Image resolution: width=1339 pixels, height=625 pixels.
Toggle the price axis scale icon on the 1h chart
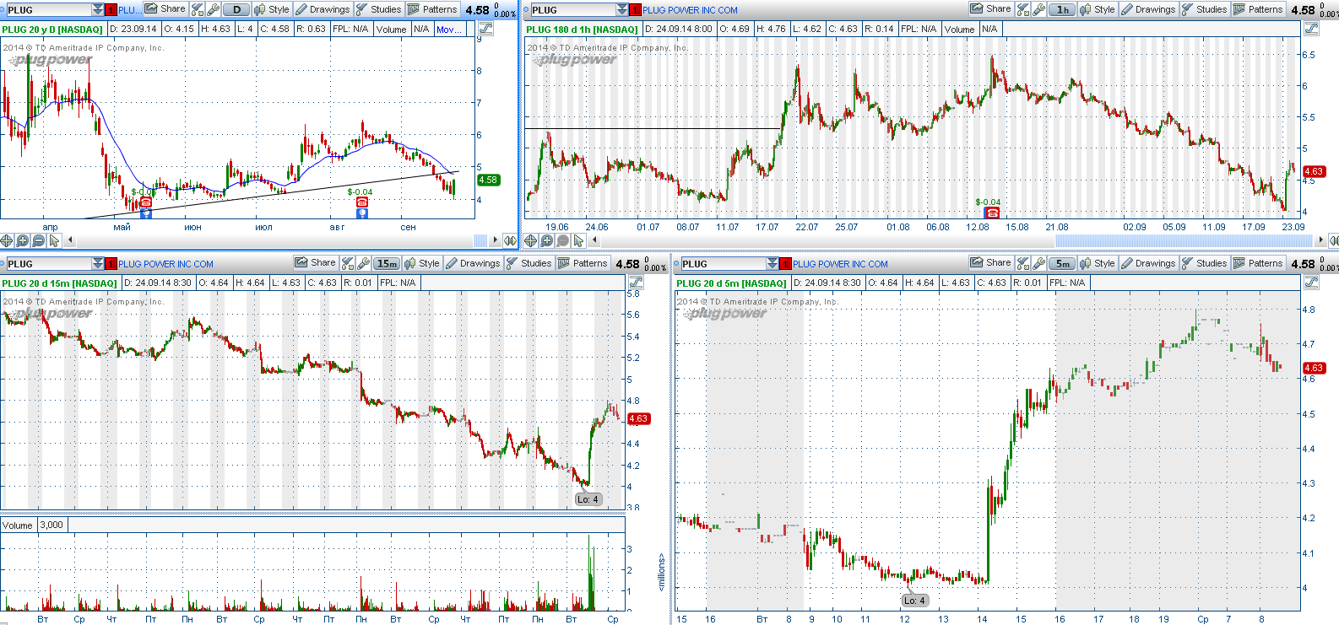[1311, 29]
